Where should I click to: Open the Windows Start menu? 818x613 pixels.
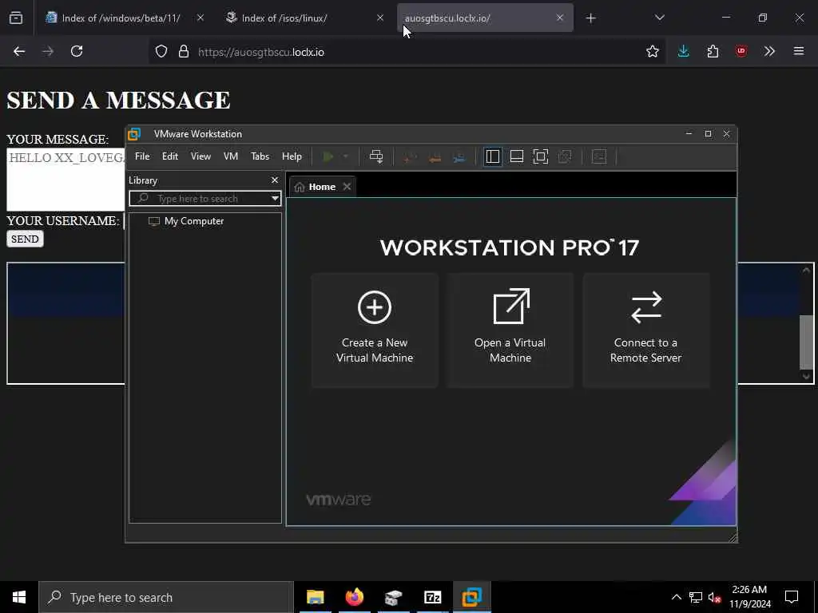click(19, 597)
